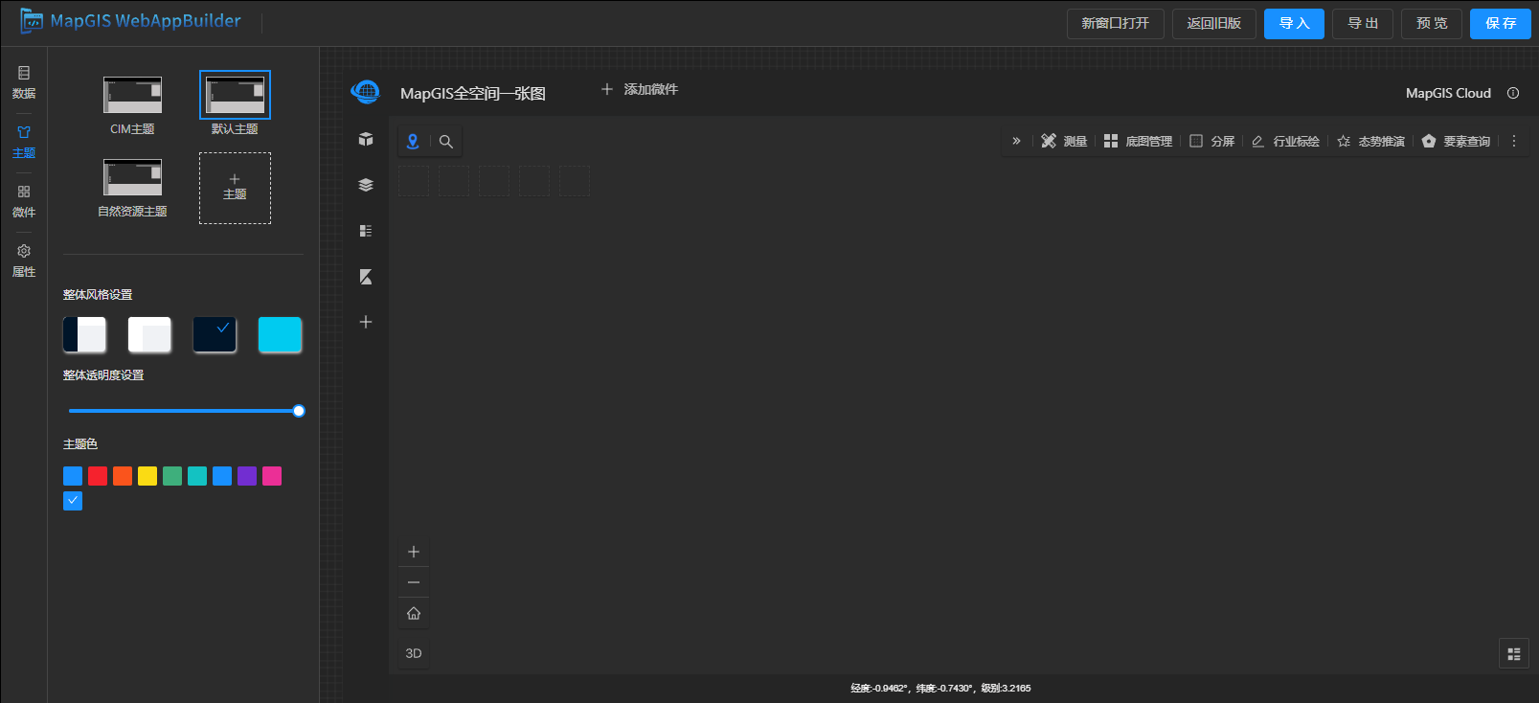Switch to the 主题 theme tab

24,142
